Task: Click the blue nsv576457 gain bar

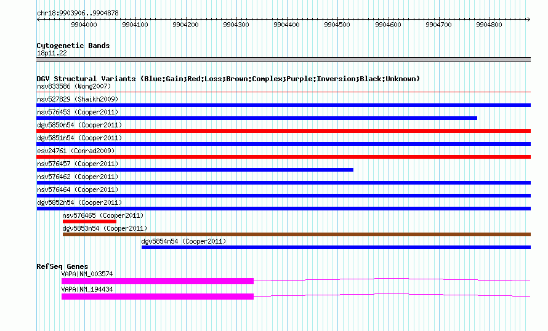Action: point(195,170)
